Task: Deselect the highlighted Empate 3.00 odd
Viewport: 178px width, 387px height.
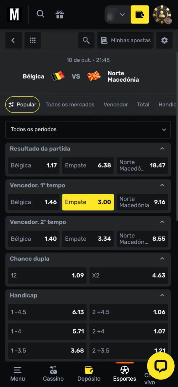Action: click(x=88, y=202)
